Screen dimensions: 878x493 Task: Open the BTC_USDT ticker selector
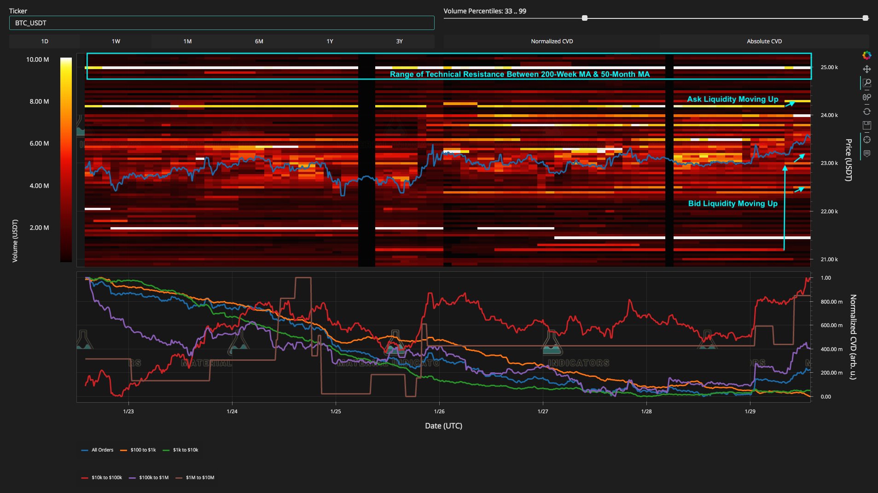point(221,23)
